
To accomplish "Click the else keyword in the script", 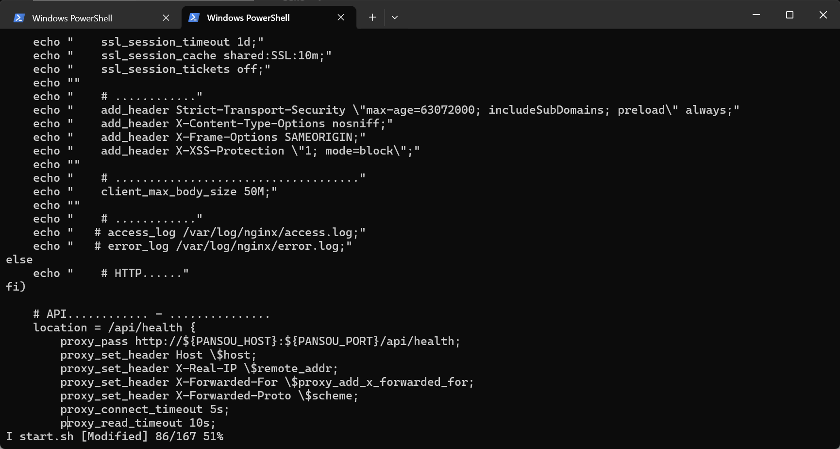I will pos(19,259).
